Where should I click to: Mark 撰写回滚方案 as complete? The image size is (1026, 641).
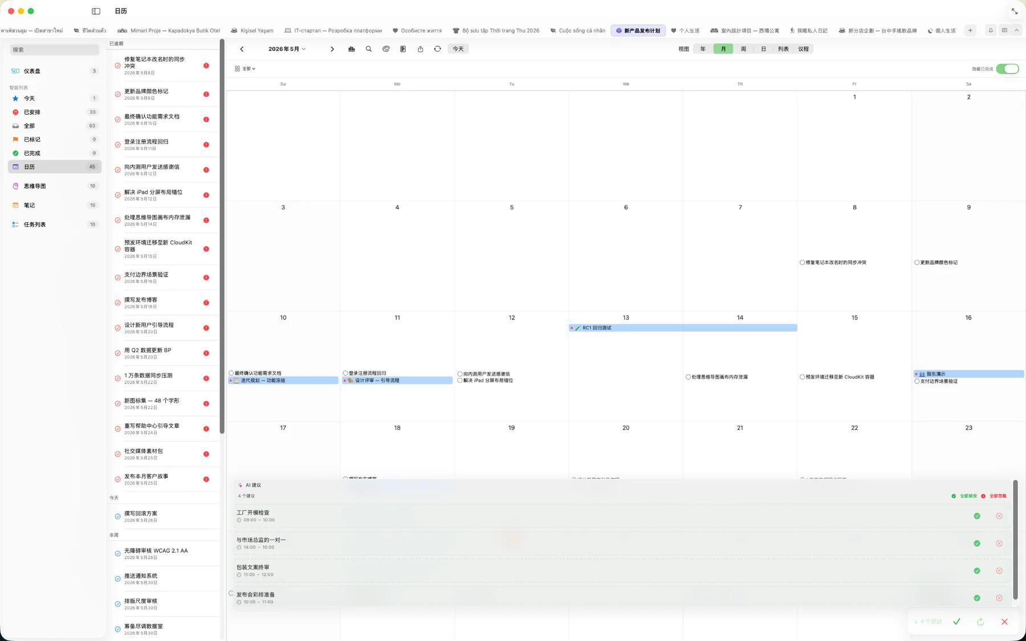tap(117, 517)
